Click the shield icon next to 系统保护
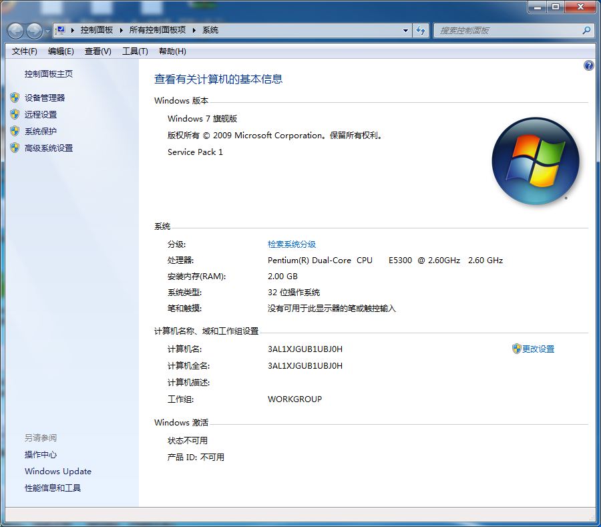 (15, 131)
